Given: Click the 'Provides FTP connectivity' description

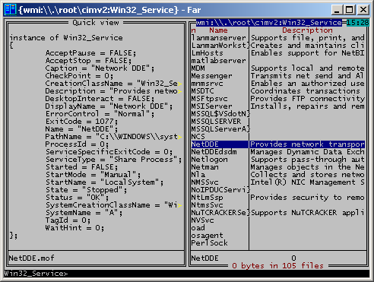Looking at the screenshot, I should tap(308, 99).
